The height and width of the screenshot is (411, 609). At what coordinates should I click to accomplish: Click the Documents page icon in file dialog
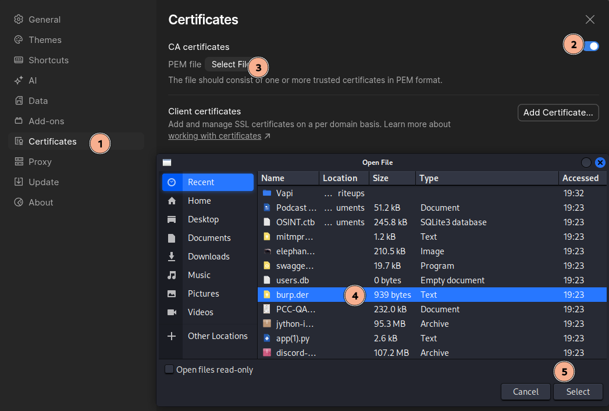click(x=172, y=238)
